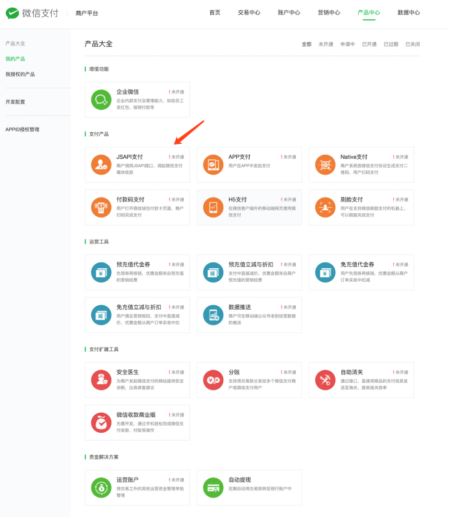Filter products by 已过期
Viewport: 449px width, 517px height.
pyautogui.click(x=391, y=44)
